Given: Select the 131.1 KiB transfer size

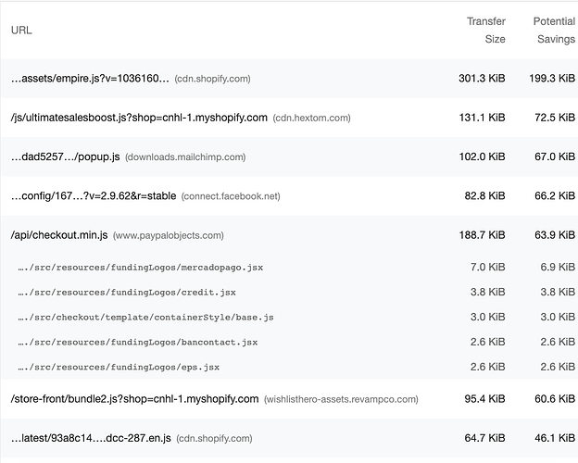Looking at the screenshot, I should point(482,118).
